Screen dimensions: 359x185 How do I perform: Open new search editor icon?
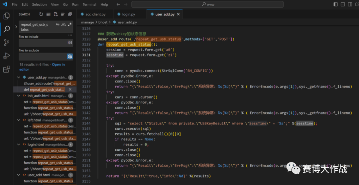coord(56,14)
